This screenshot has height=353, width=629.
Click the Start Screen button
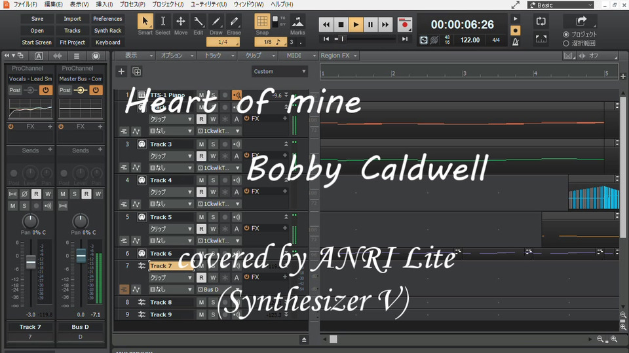pyautogui.click(x=37, y=42)
